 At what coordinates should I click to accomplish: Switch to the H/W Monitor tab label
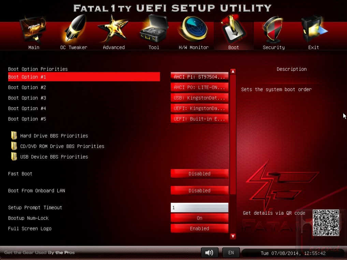(194, 47)
